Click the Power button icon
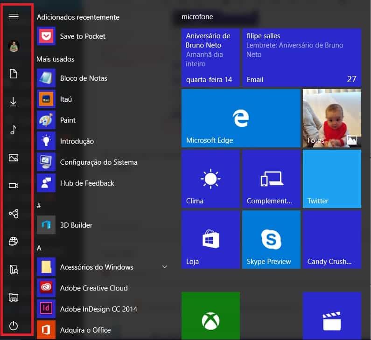Screen dimensions: 371x340 tap(14, 326)
